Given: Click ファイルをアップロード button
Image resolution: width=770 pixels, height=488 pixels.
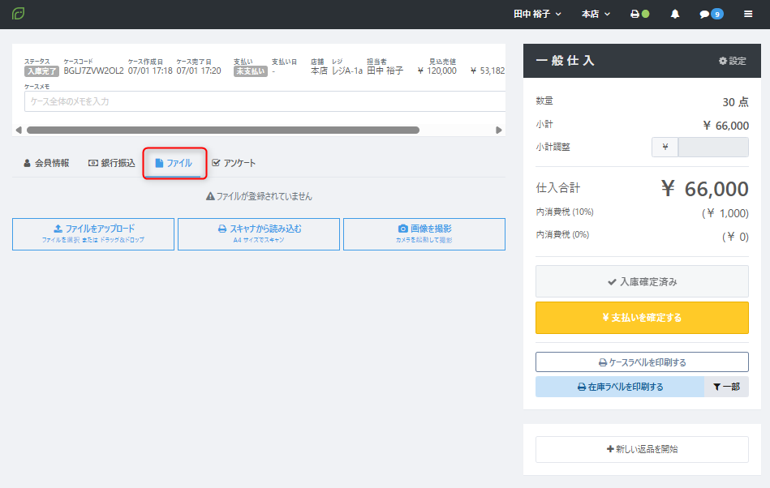Looking at the screenshot, I should pyautogui.click(x=93, y=234).
